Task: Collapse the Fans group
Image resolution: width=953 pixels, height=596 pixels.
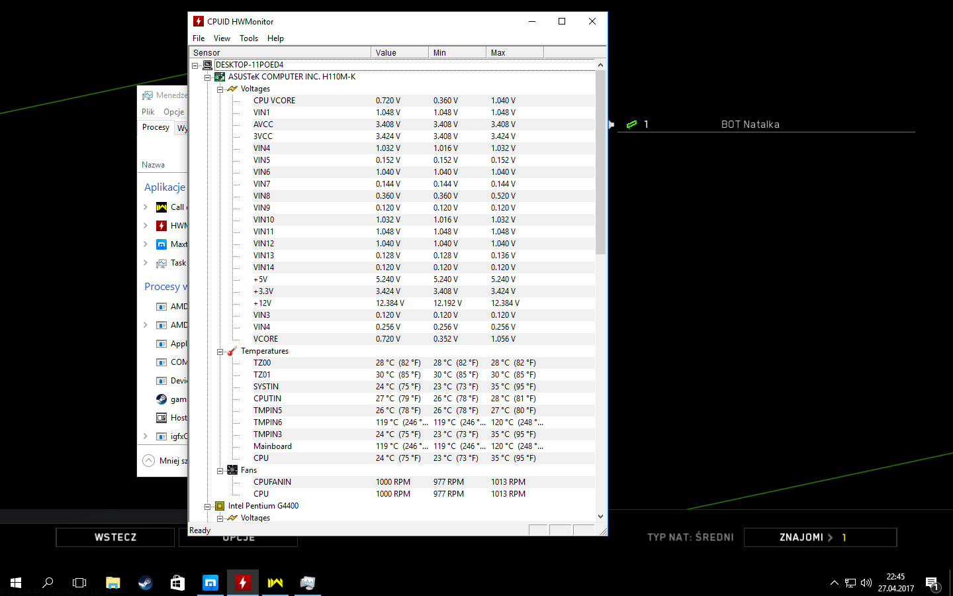Action: click(220, 471)
